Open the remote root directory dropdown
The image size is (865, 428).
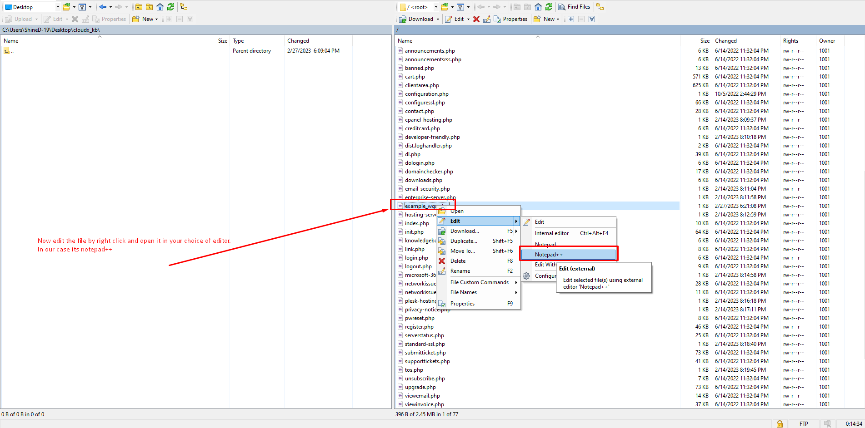pyautogui.click(x=435, y=7)
